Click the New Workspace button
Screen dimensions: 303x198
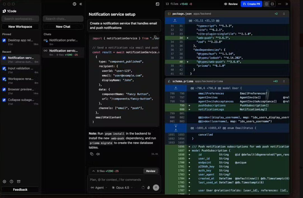tap(20, 27)
